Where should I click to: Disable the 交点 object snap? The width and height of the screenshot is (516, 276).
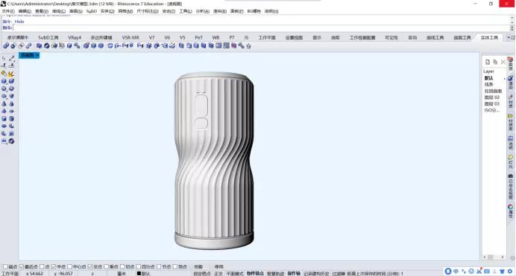click(89, 267)
